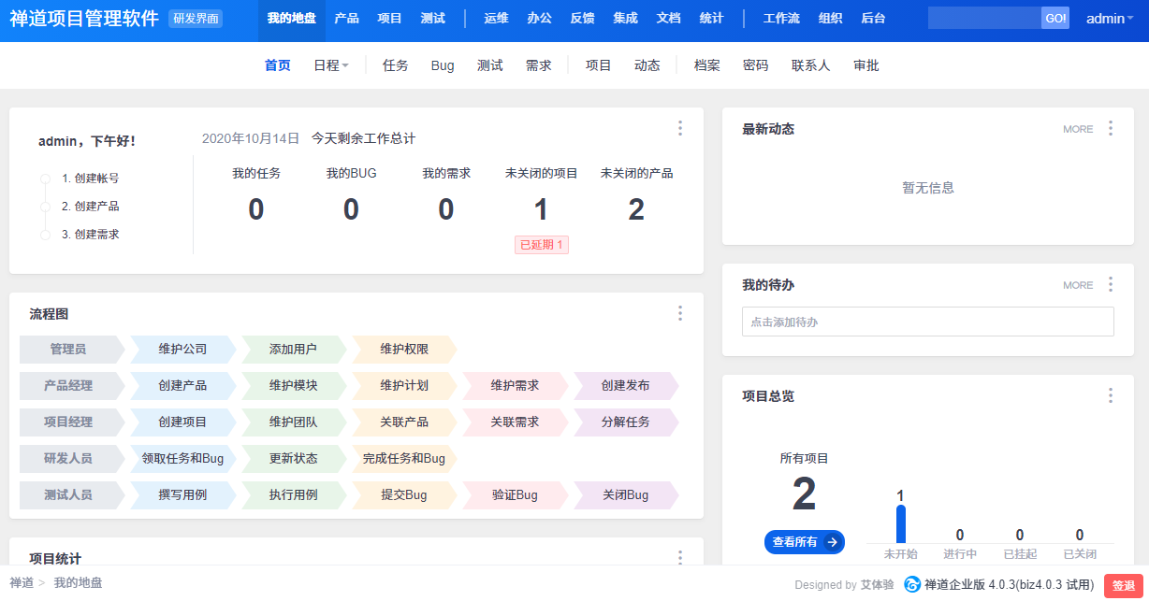Open the 反馈 main menu
Screen dimensions: 1149x601
click(x=583, y=18)
